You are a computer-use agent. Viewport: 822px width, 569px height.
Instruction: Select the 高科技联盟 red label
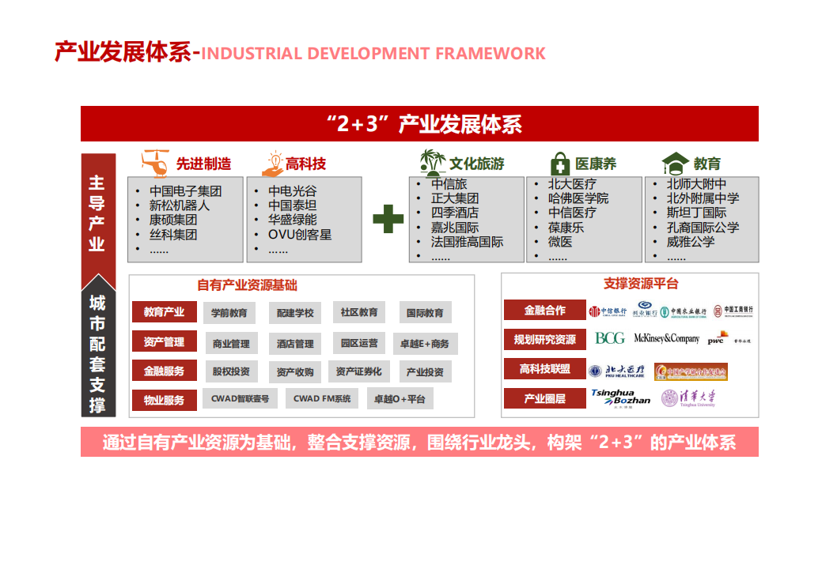544,368
